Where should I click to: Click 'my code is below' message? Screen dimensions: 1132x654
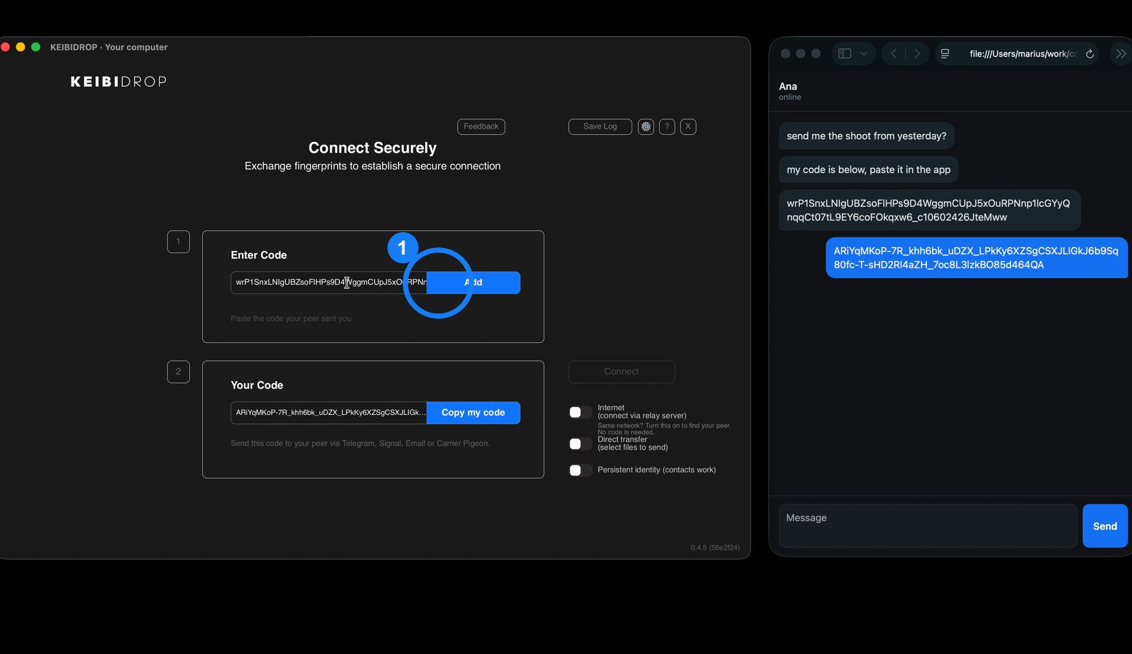[868, 170]
